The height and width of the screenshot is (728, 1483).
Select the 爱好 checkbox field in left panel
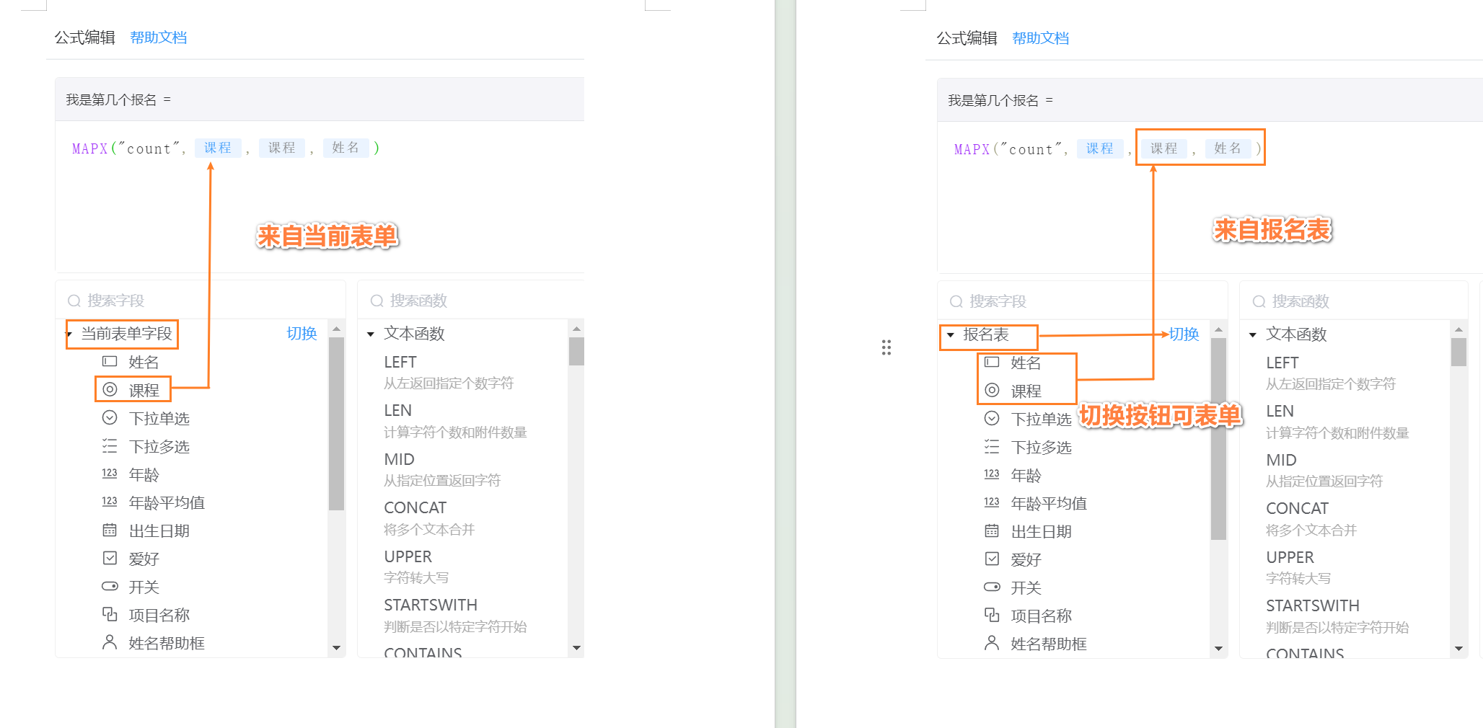pyautogui.click(x=144, y=559)
